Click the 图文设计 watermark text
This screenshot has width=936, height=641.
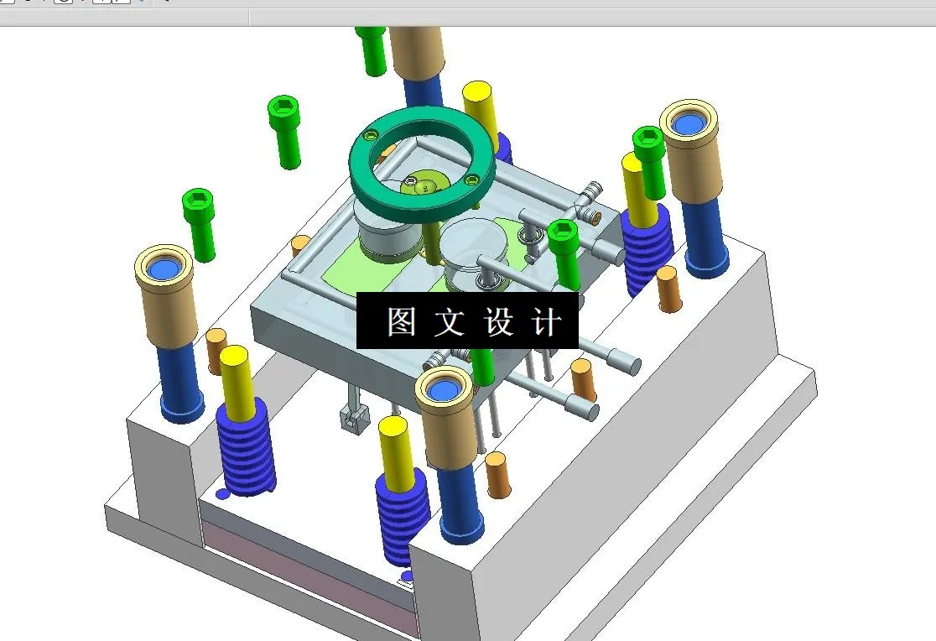click(467, 319)
